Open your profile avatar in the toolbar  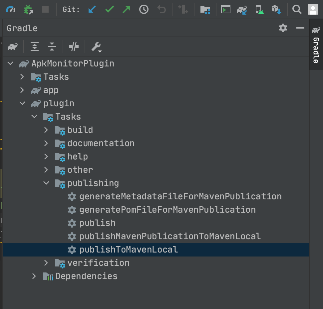pos(313,9)
